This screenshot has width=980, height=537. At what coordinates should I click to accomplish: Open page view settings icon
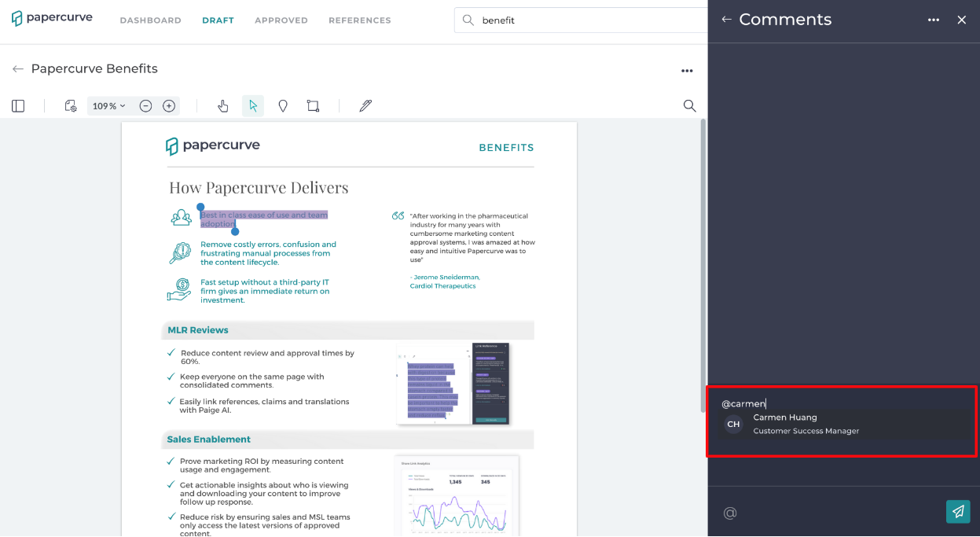click(x=71, y=106)
